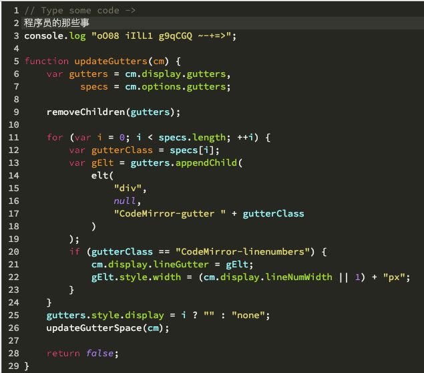This screenshot has width=424, height=373.
Task: Click "cm.display.gutters" on line 6
Action: tap(175, 74)
